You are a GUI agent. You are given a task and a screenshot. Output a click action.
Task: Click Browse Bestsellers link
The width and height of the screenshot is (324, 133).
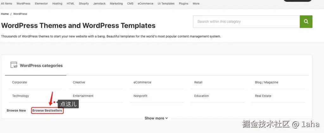(47, 111)
